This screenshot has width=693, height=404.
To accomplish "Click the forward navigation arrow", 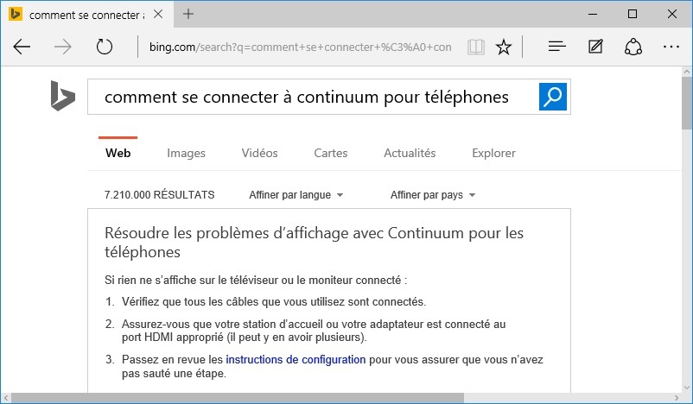I will [62, 47].
